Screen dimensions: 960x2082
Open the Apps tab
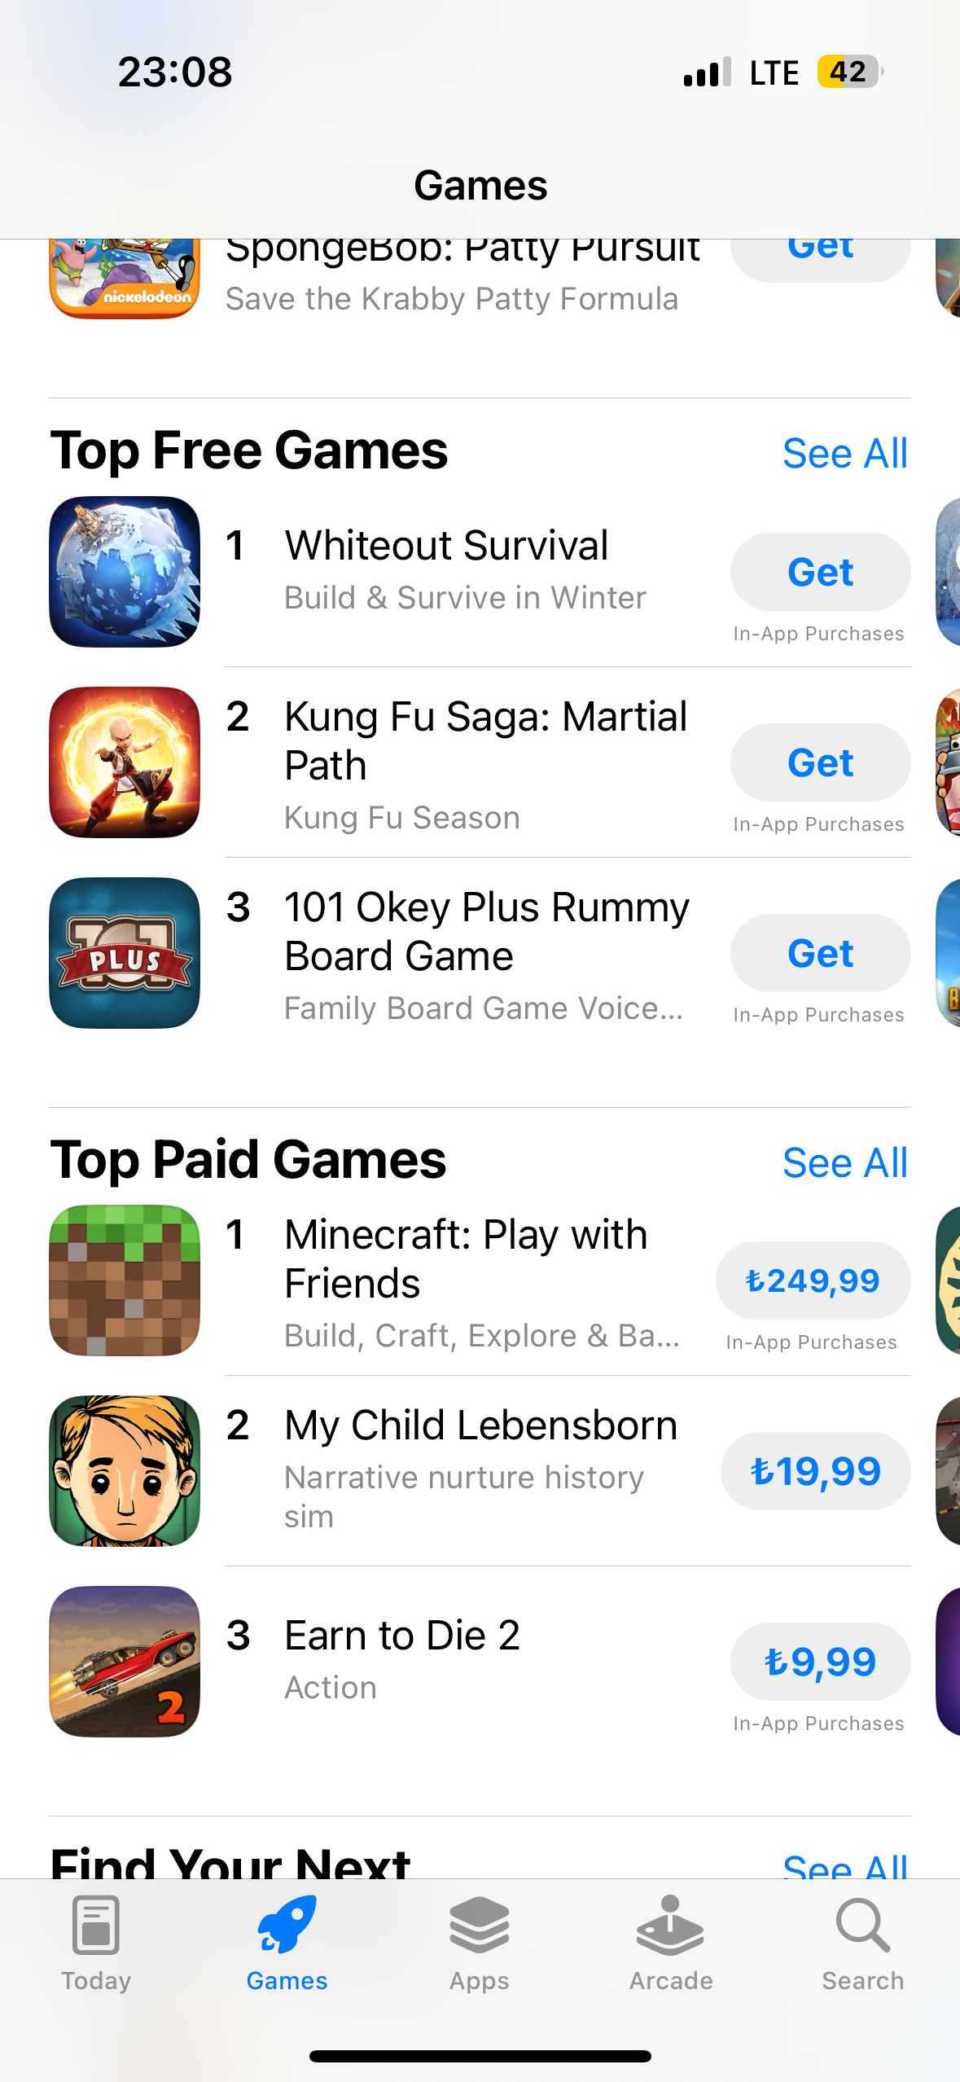click(480, 1944)
